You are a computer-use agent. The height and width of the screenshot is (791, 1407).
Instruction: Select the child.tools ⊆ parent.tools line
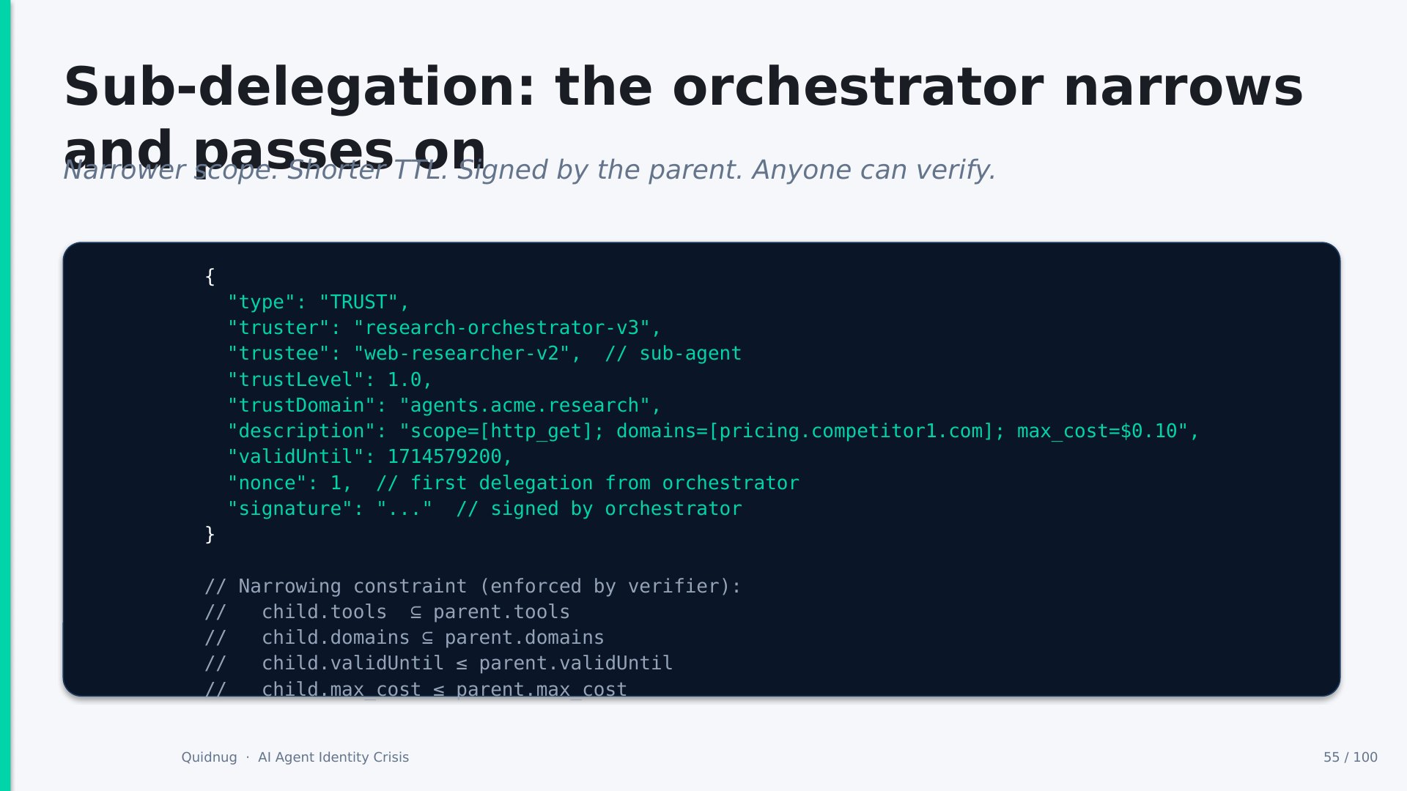tap(387, 612)
